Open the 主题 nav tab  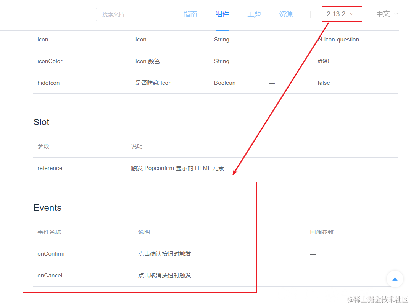pos(254,14)
